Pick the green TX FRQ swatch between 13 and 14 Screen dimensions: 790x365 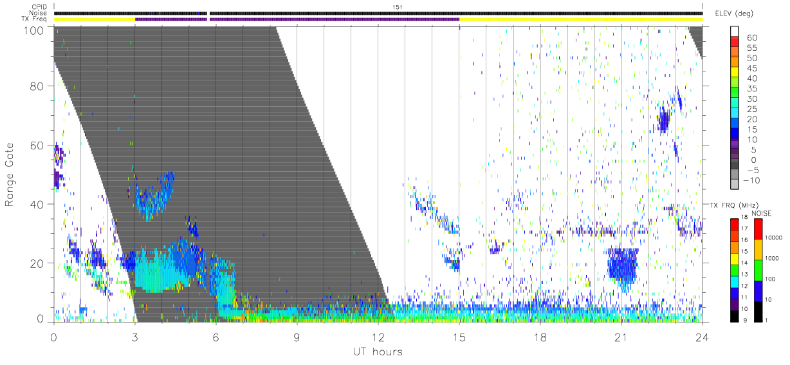coord(735,270)
